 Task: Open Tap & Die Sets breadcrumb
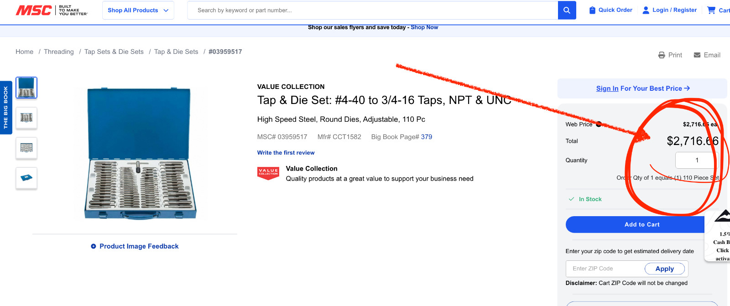(x=176, y=52)
